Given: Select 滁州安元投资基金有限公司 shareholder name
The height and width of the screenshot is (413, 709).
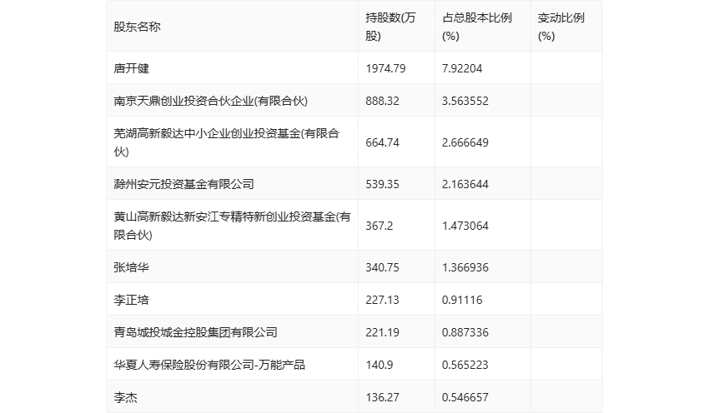Looking at the screenshot, I should (184, 184).
